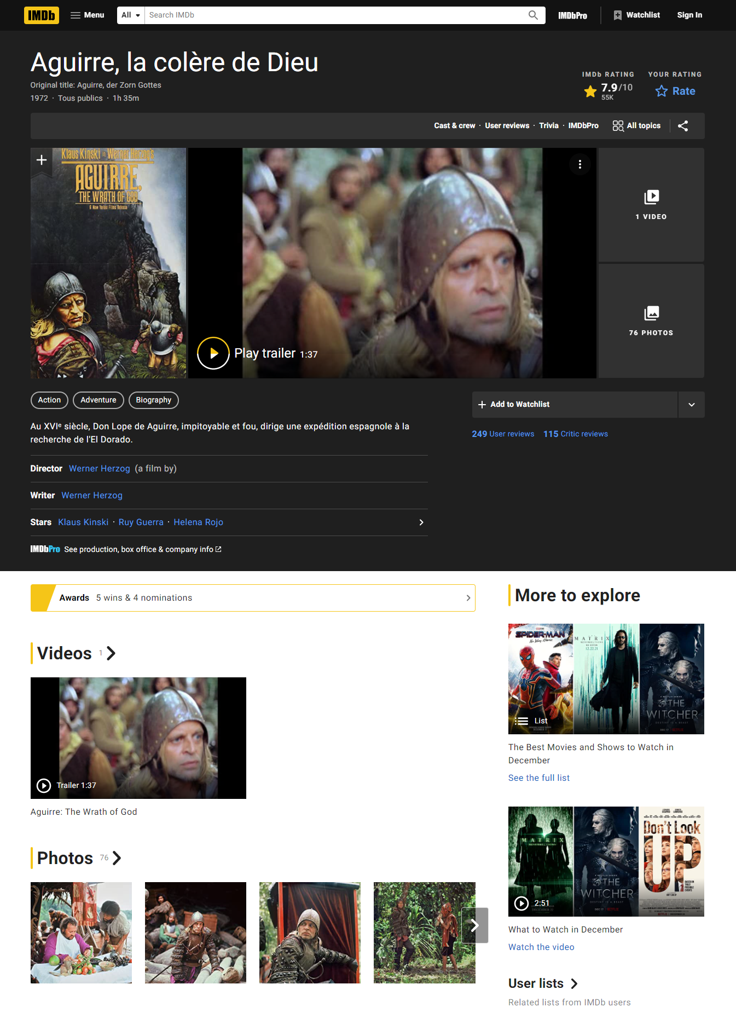The image size is (736, 1013).
Task: Select the Adventure genre chip
Action: click(x=98, y=400)
